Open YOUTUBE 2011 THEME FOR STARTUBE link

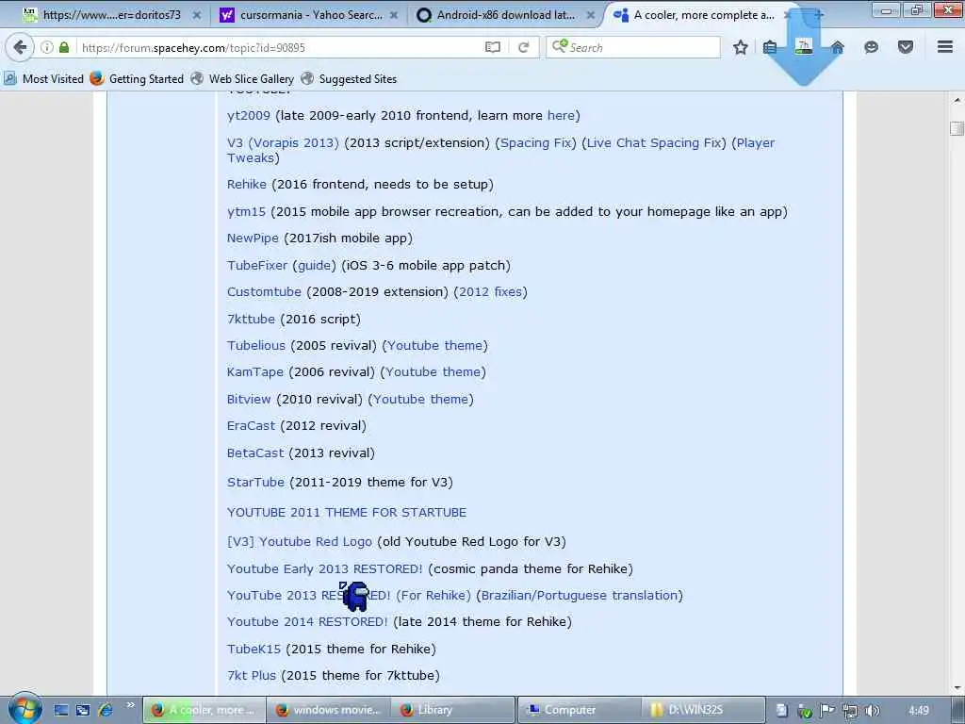[347, 512]
